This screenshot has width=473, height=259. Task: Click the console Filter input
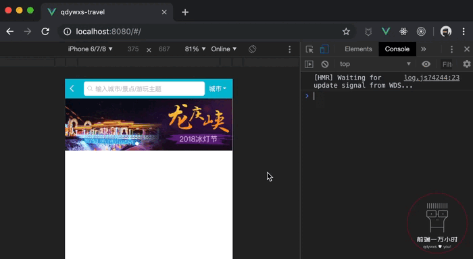pyautogui.click(x=447, y=64)
